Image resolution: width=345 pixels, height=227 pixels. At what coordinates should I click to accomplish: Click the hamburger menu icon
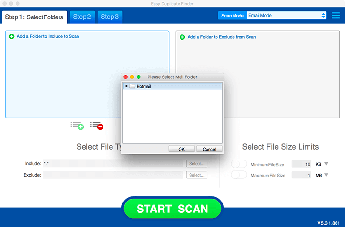pos(336,16)
